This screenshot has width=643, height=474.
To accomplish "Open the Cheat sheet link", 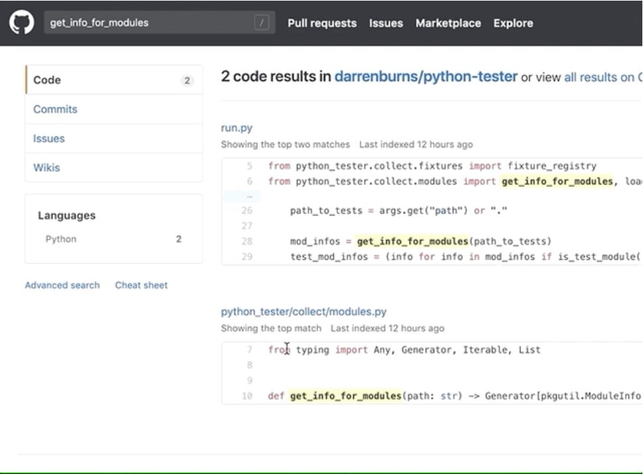I will [x=141, y=285].
